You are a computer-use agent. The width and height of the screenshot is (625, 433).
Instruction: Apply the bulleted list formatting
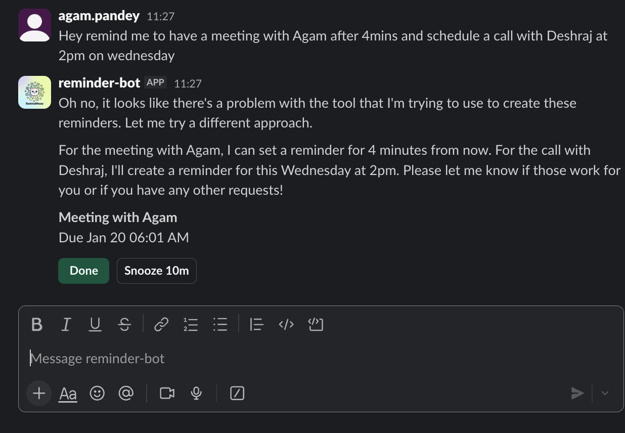point(220,324)
